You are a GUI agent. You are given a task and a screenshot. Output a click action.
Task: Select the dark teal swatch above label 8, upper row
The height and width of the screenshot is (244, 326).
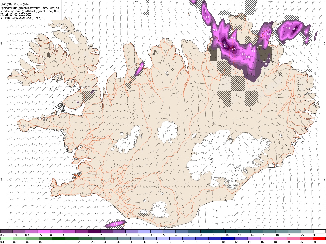[207, 232]
